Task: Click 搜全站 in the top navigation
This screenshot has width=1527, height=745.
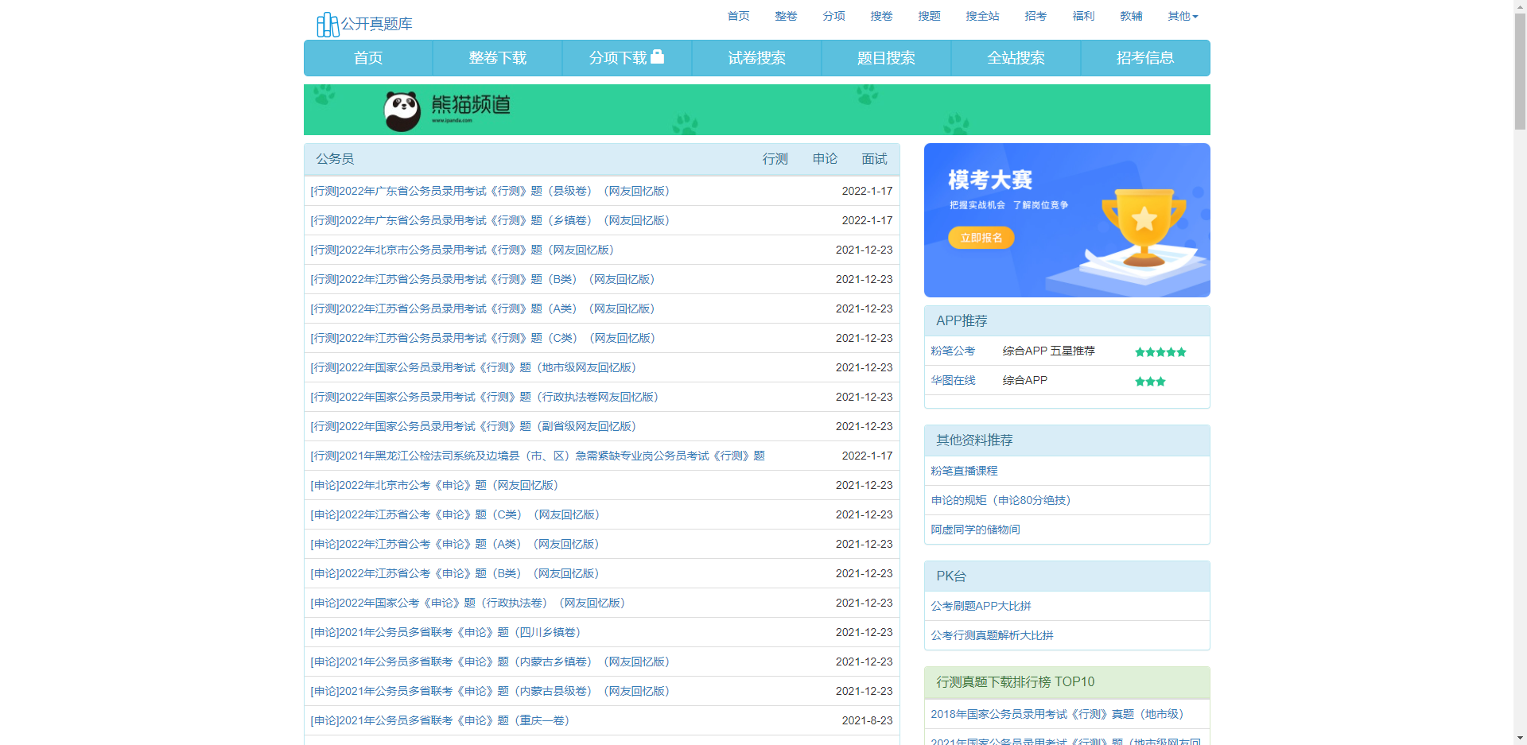Action: point(982,16)
